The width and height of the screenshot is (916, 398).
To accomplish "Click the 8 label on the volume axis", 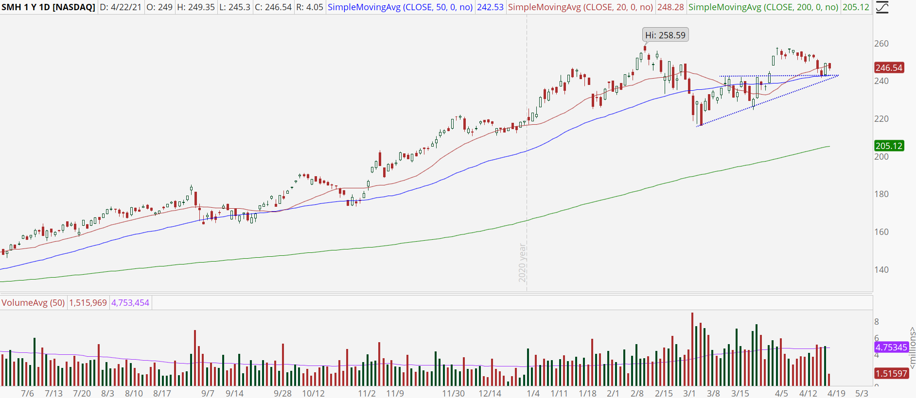I will (877, 321).
